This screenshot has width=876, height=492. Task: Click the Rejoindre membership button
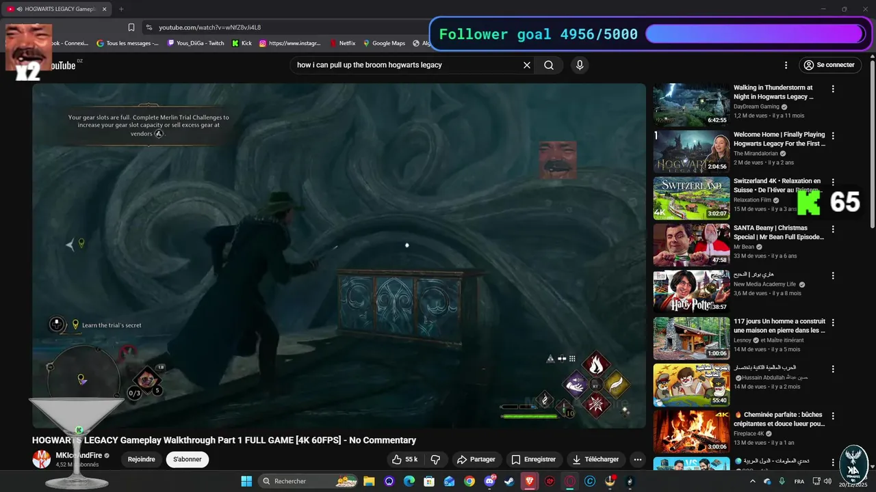click(142, 459)
